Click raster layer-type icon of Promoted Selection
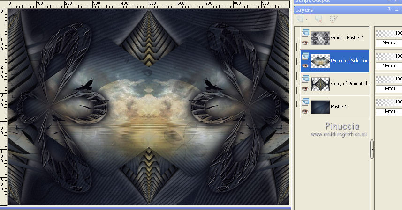This screenshot has width=402, height=210. [305, 56]
